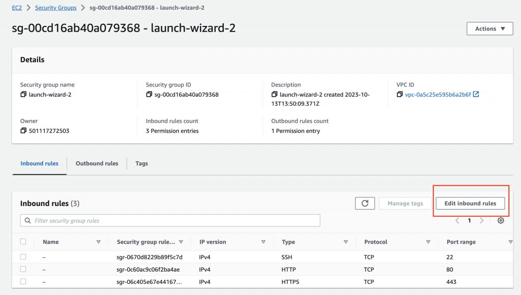Sort by the Type column arrow

[345, 242]
